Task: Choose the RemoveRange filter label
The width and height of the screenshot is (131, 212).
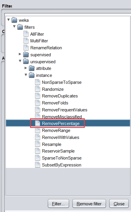Action: point(56,131)
